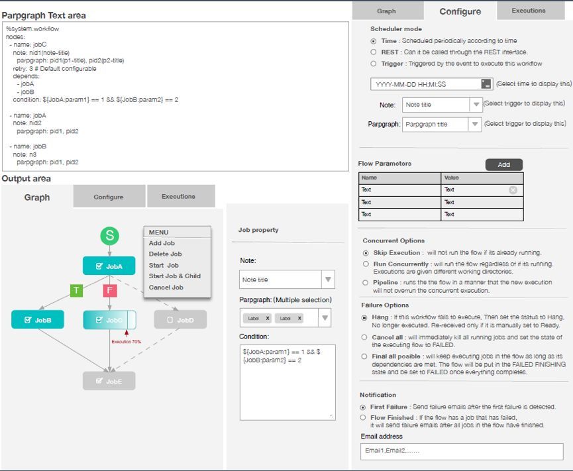
Task: Click the Add flow parameter button
Action: pos(504,165)
